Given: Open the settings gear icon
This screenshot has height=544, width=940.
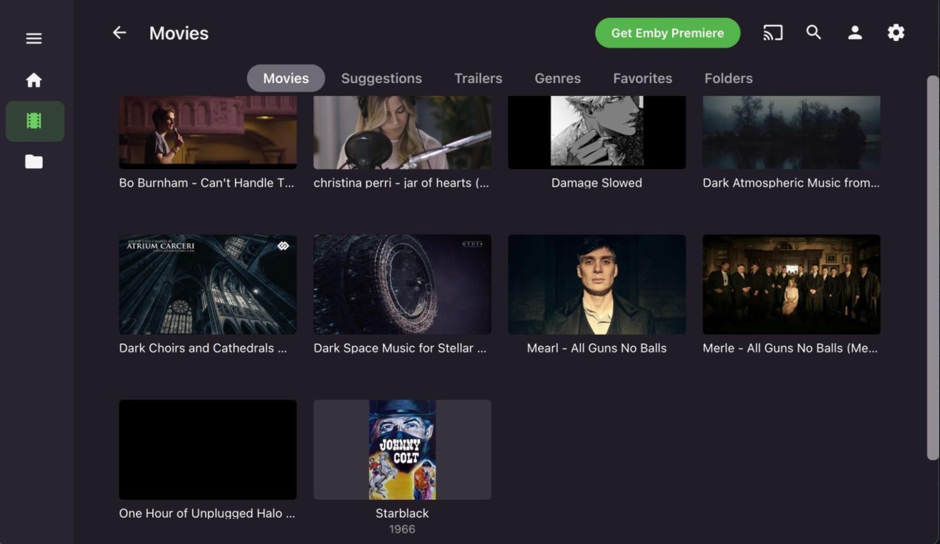Looking at the screenshot, I should (x=896, y=32).
